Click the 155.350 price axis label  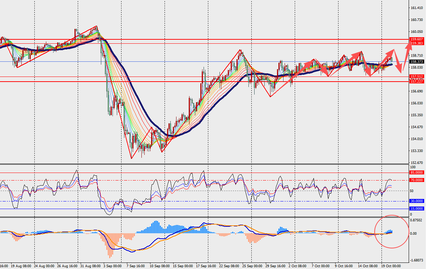pyautogui.click(x=417, y=115)
